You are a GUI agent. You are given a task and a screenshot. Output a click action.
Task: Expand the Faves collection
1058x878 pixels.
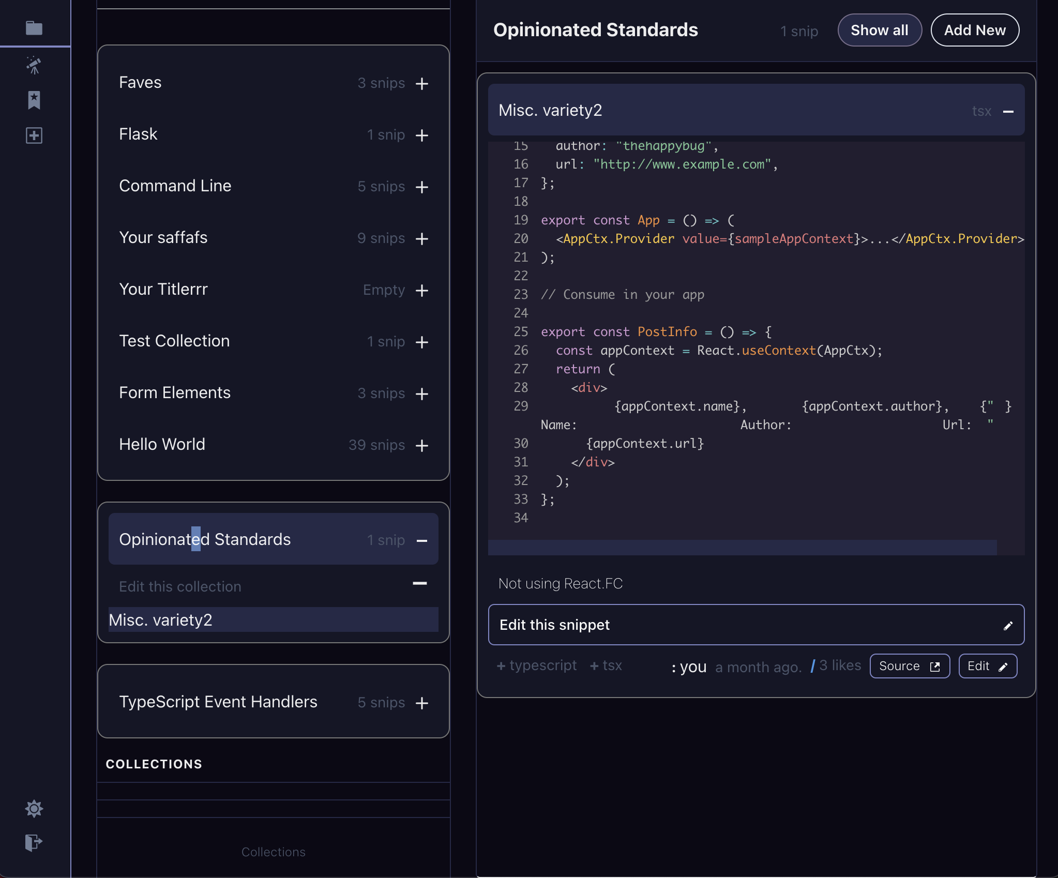422,83
